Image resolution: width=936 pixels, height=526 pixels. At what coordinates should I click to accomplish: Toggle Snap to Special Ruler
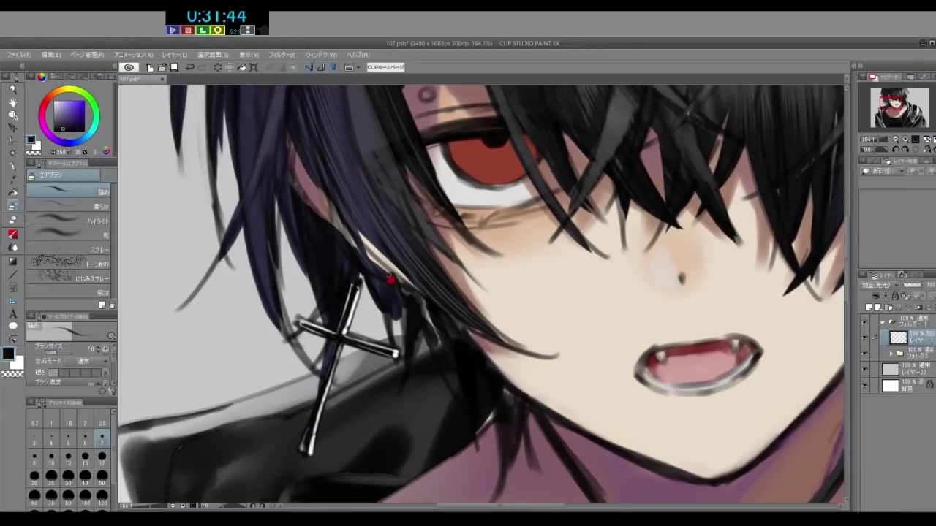[x=321, y=67]
